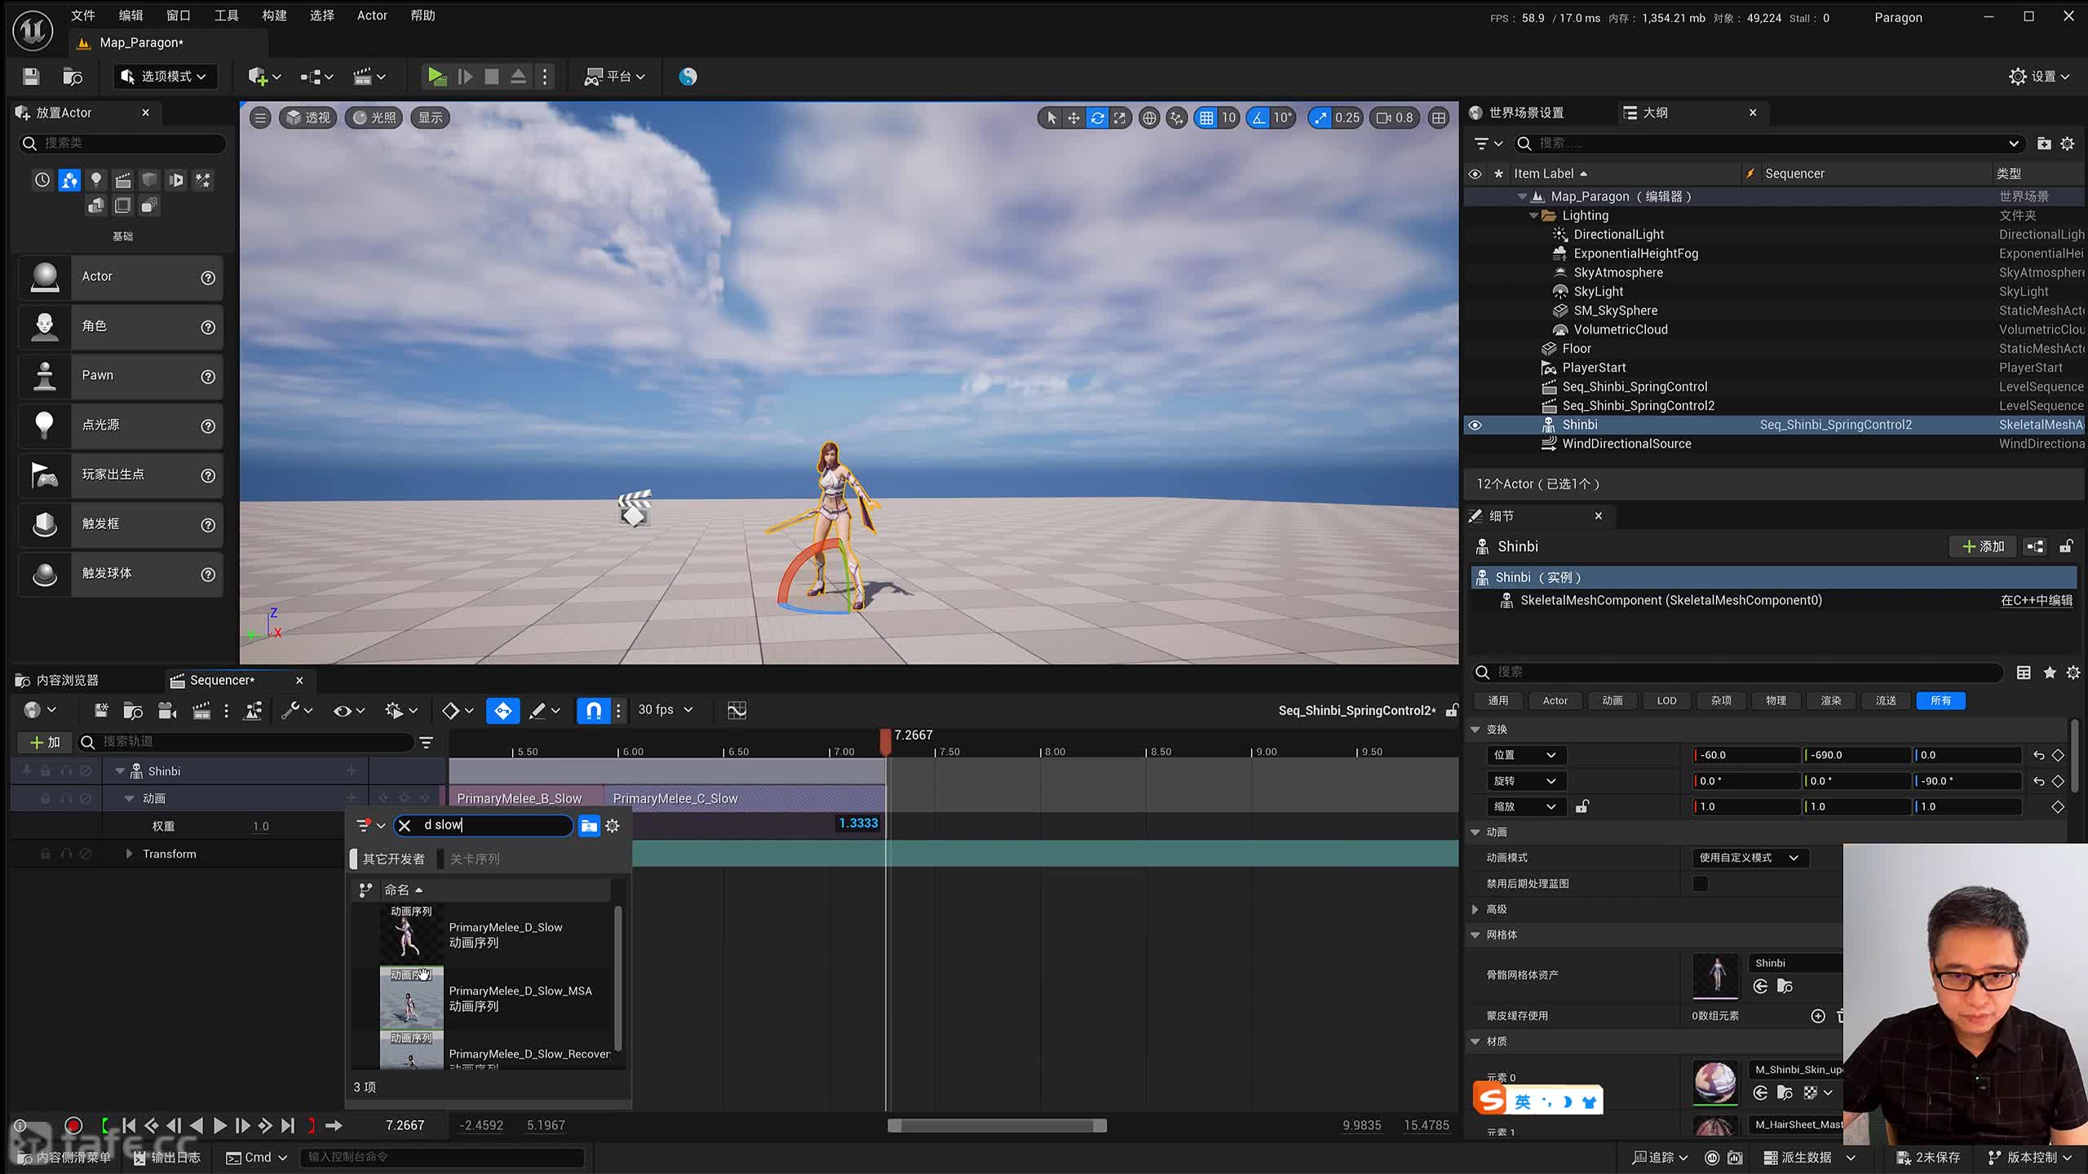Screen dimensions: 2088x1174
Task: Open sequencer curve editor icon
Action: (x=737, y=711)
